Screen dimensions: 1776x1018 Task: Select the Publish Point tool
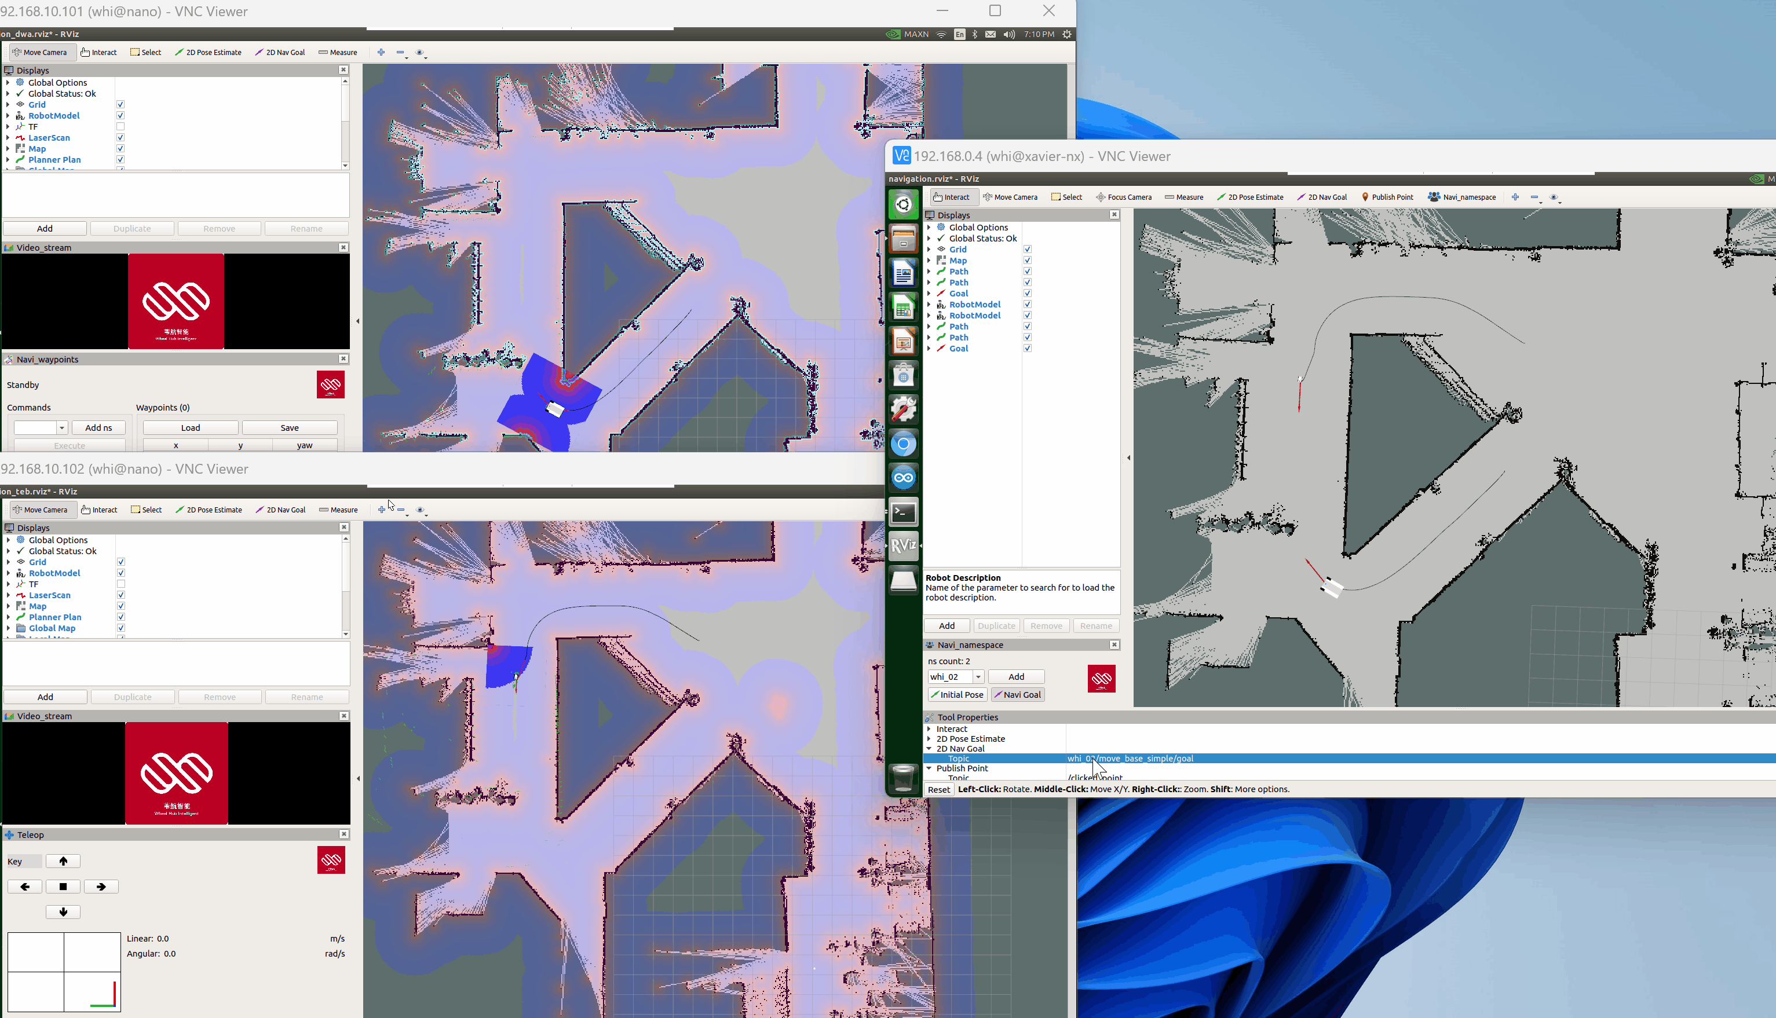(1387, 197)
